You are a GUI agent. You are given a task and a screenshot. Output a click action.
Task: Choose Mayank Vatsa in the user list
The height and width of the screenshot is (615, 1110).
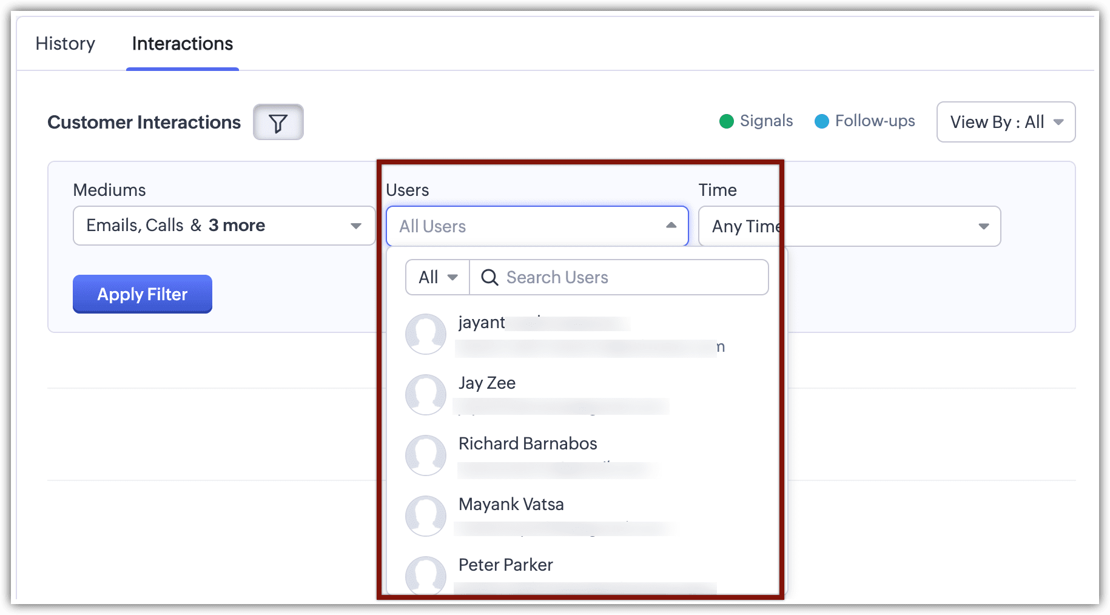pos(511,505)
